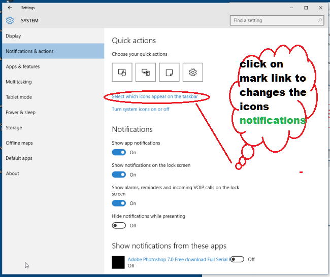Open Offline maps settings
The height and width of the screenshot is (277, 330).
tap(53, 143)
